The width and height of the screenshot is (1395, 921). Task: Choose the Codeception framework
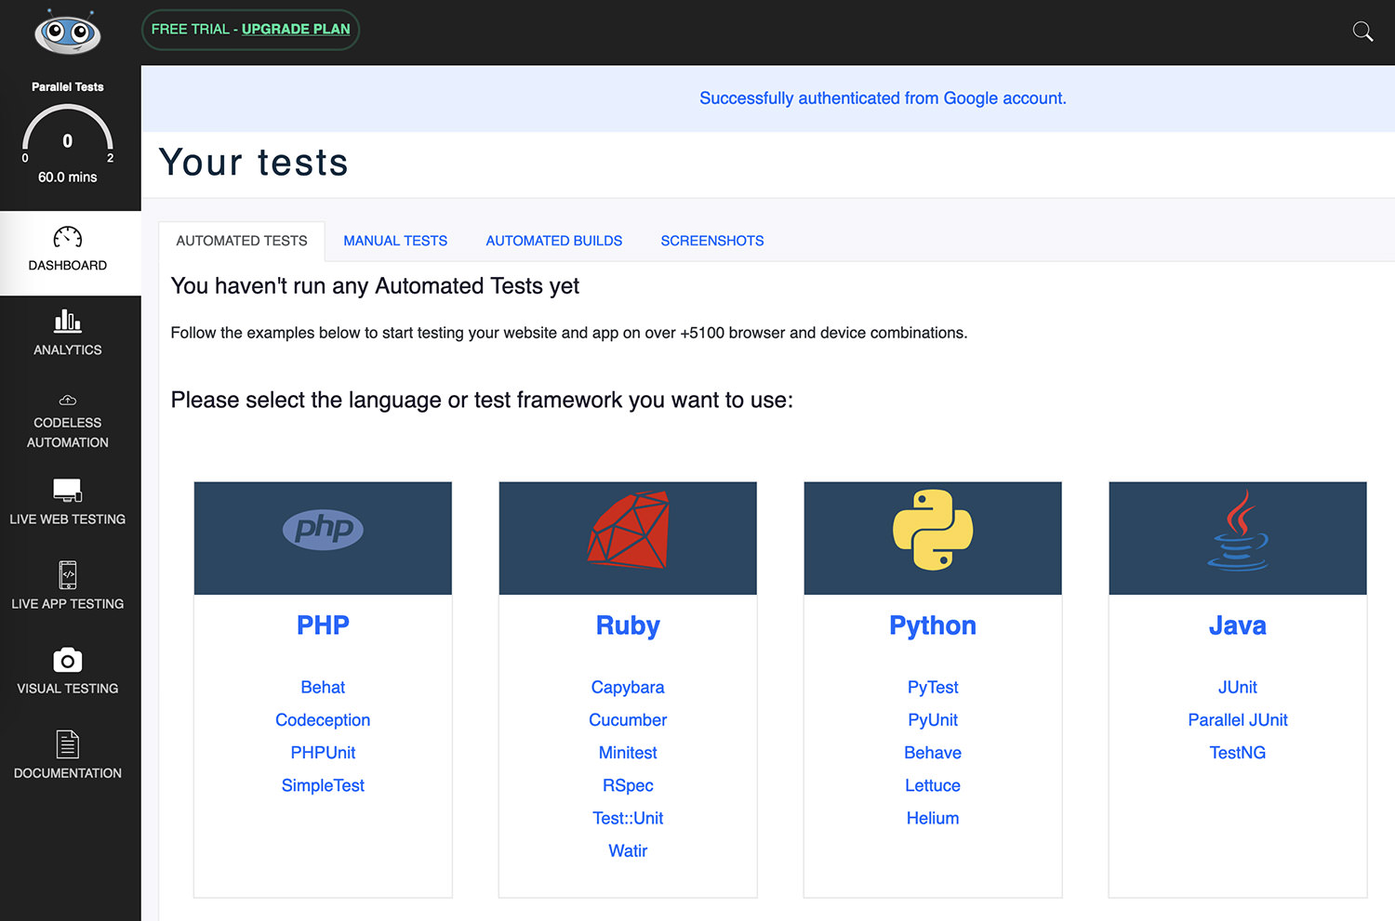[323, 720]
